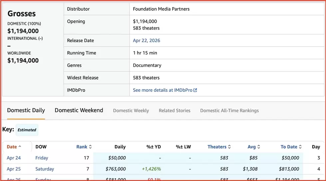326x181 pixels.
Task: Open See more details at IMDbPro link
Action: click(164, 90)
